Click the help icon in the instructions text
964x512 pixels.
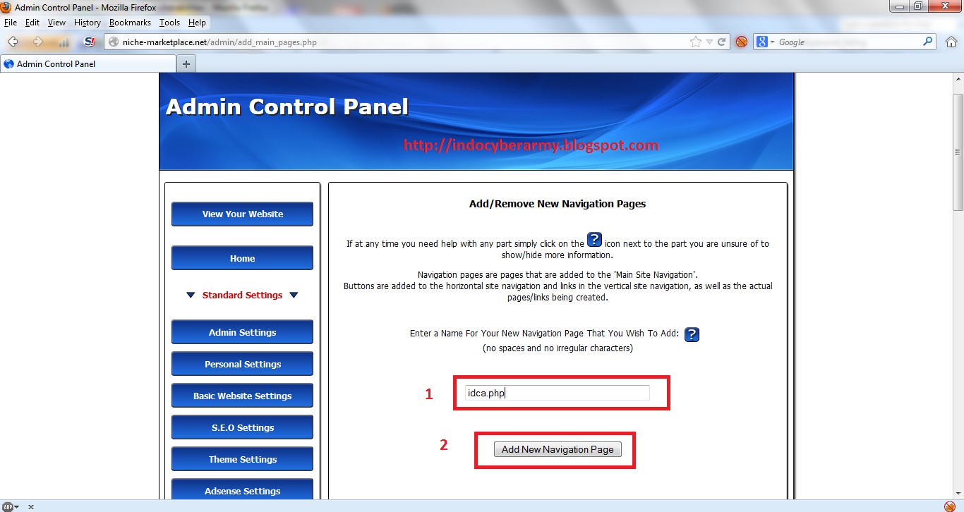coord(595,239)
